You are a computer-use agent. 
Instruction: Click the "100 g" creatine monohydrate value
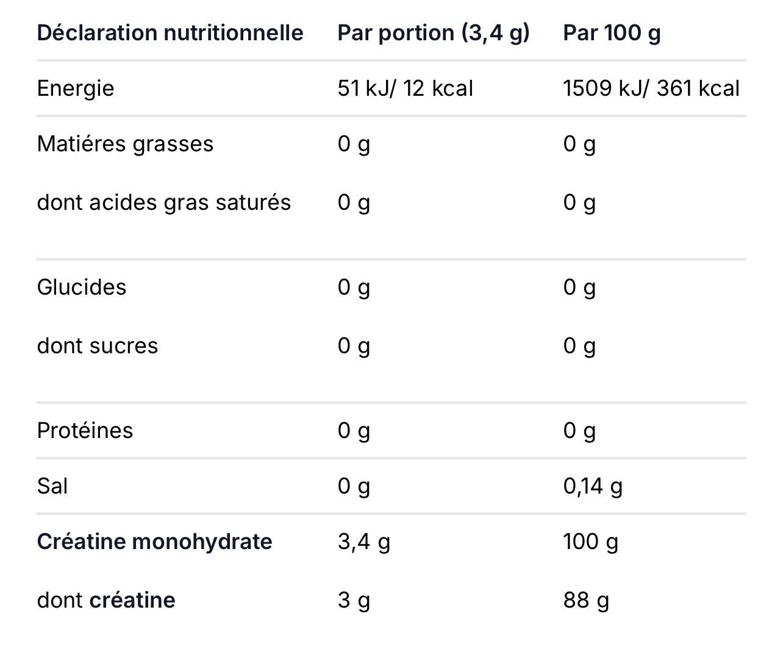[590, 542]
